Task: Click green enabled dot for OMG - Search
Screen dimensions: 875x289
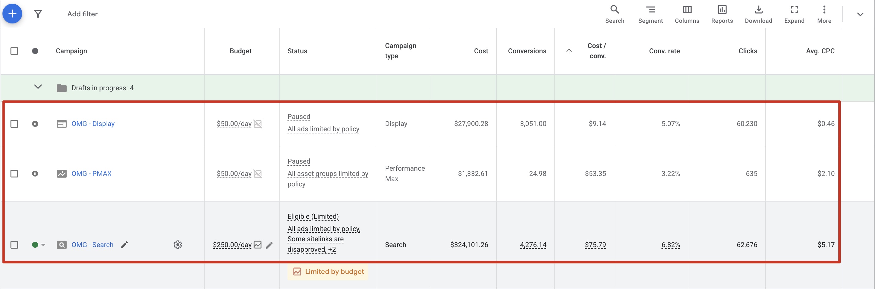Action: click(35, 245)
